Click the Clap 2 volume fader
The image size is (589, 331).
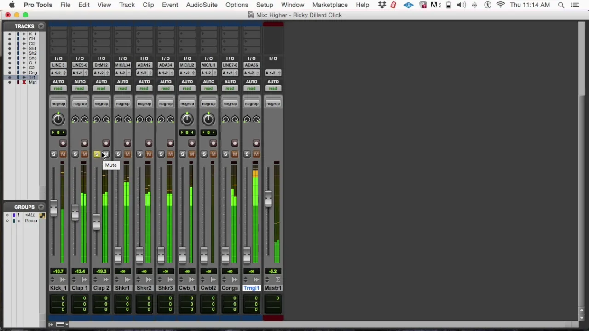point(96,222)
